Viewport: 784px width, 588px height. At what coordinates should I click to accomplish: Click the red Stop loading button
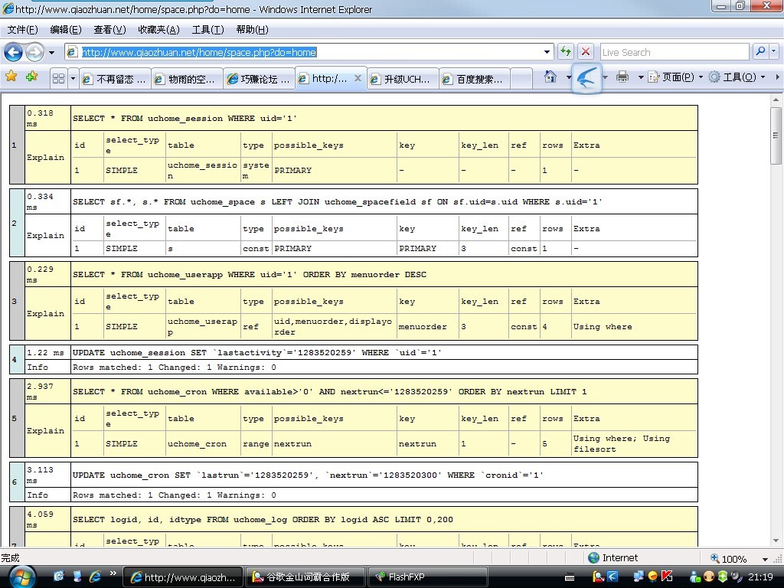(586, 51)
